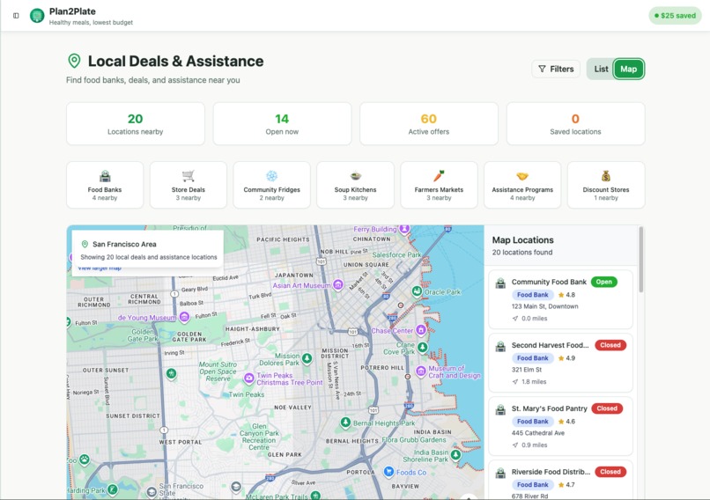Screen dimensions: 710x500
Task: Click the Bernal Heights Park marker
Action: point(345,423)
